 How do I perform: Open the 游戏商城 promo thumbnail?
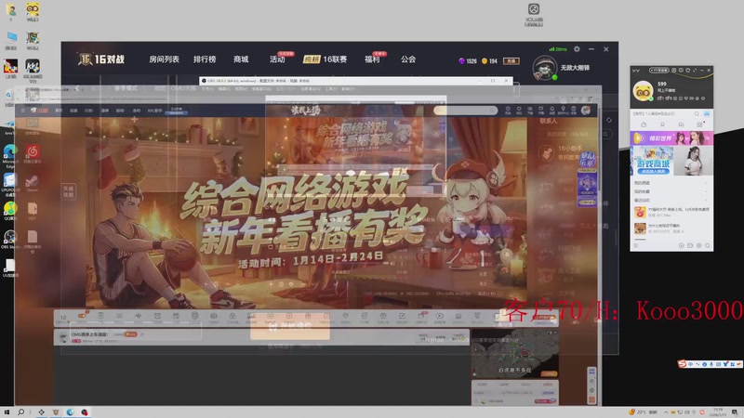653,161
